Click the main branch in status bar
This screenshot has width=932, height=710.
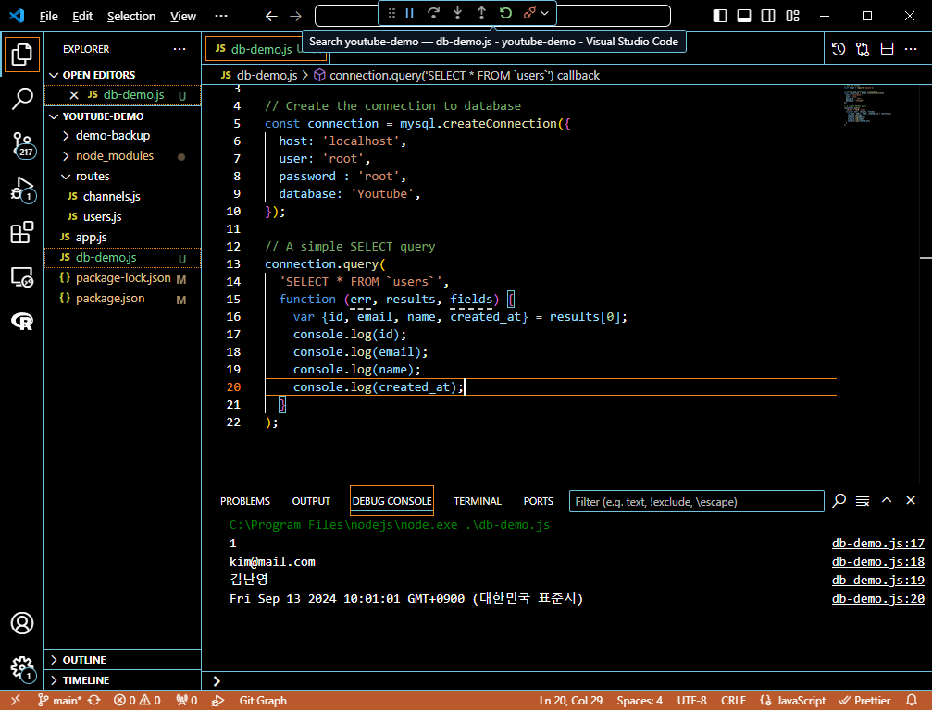(x=60, y=701)
